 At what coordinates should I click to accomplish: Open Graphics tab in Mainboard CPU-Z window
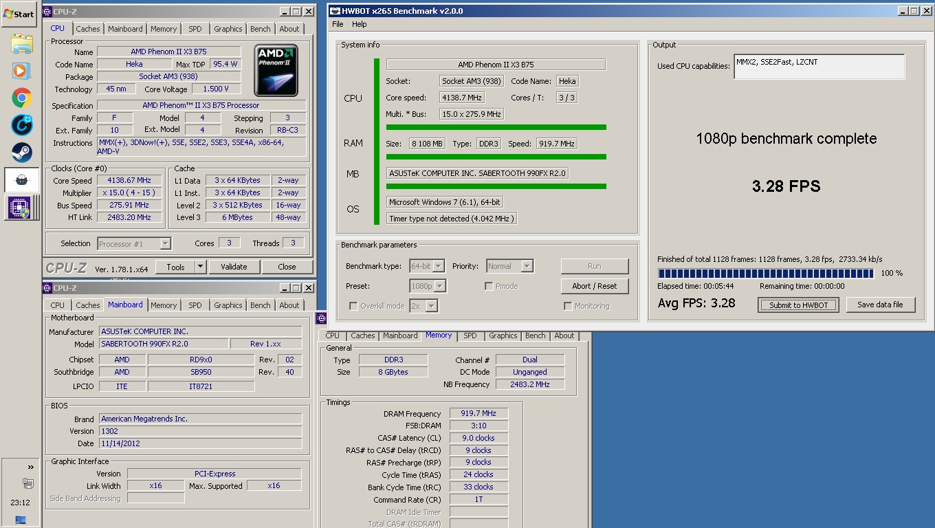click(x=228, y=305)
